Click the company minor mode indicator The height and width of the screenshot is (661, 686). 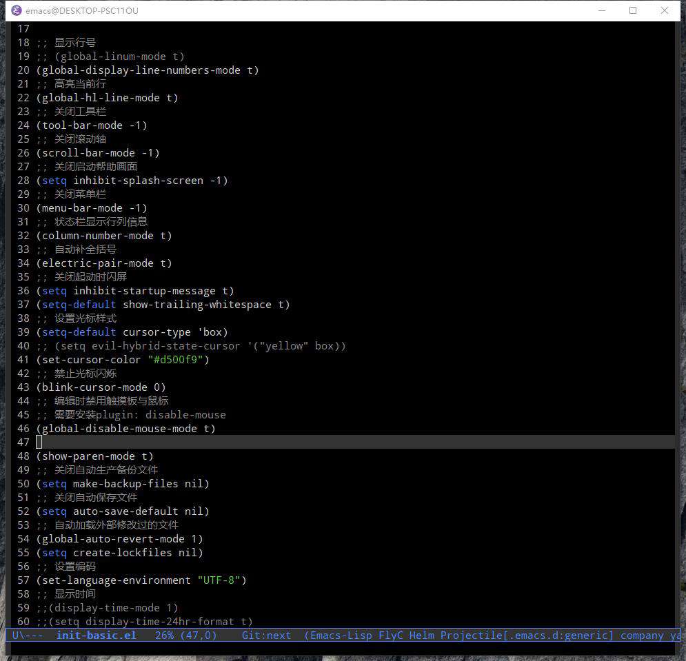coord(642,635)
